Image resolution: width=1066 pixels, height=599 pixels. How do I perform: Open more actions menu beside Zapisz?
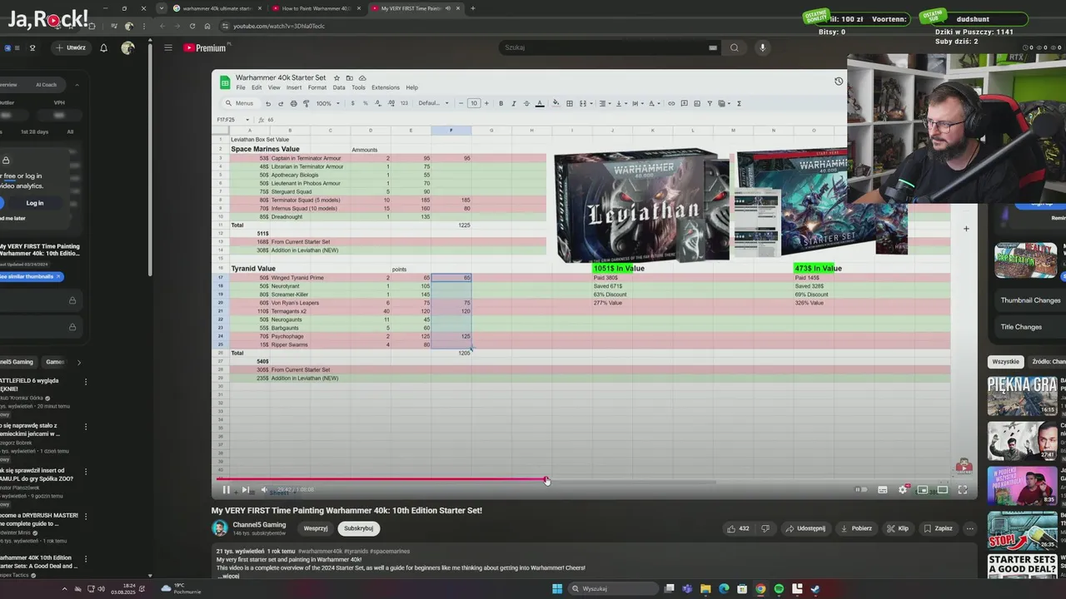(969, 528)
